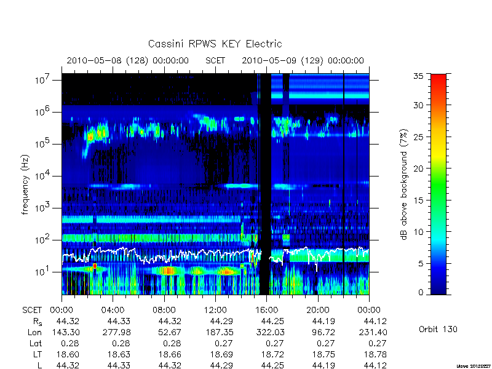The image size is (492, 369).
Task: Click Lon value 322.03
Action: point(271,332)
